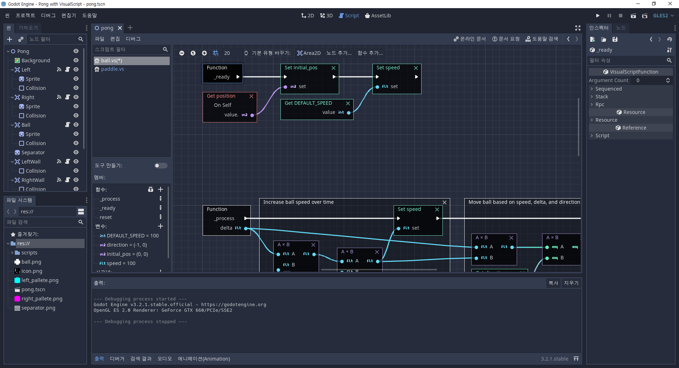Toggle snap in the graph editor
Image resolution: width=679 pixels, height=368 pixels.
click(216, 53)
